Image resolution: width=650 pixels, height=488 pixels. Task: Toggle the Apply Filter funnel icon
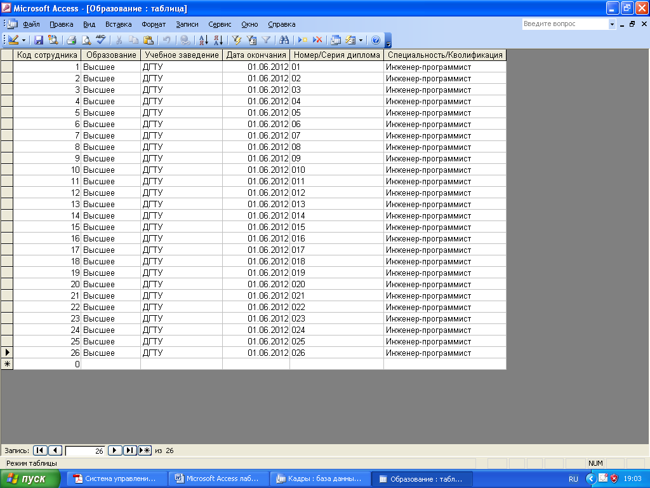point(266,40)
